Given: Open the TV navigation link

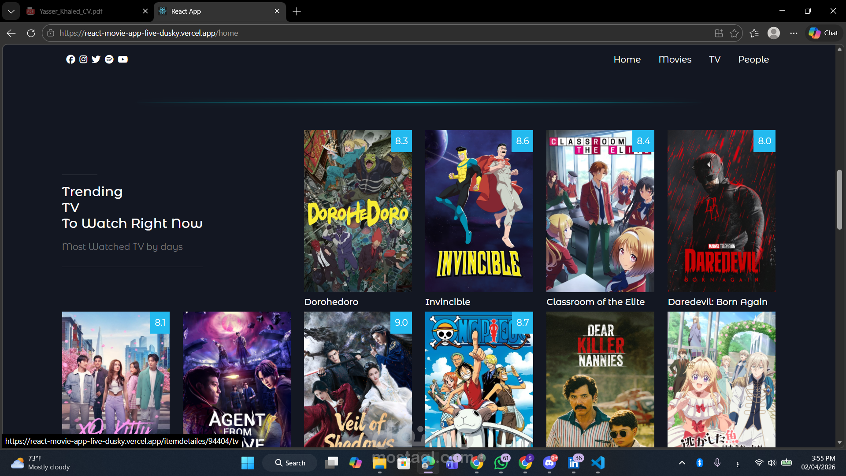Looking at the screenshot, I should point(715,59).
